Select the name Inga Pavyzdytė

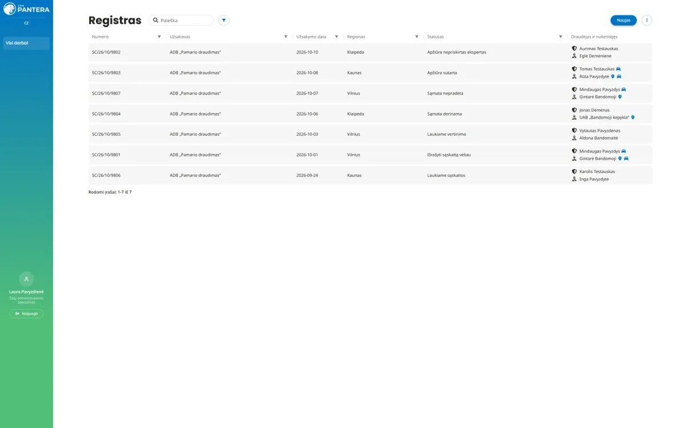594,179
